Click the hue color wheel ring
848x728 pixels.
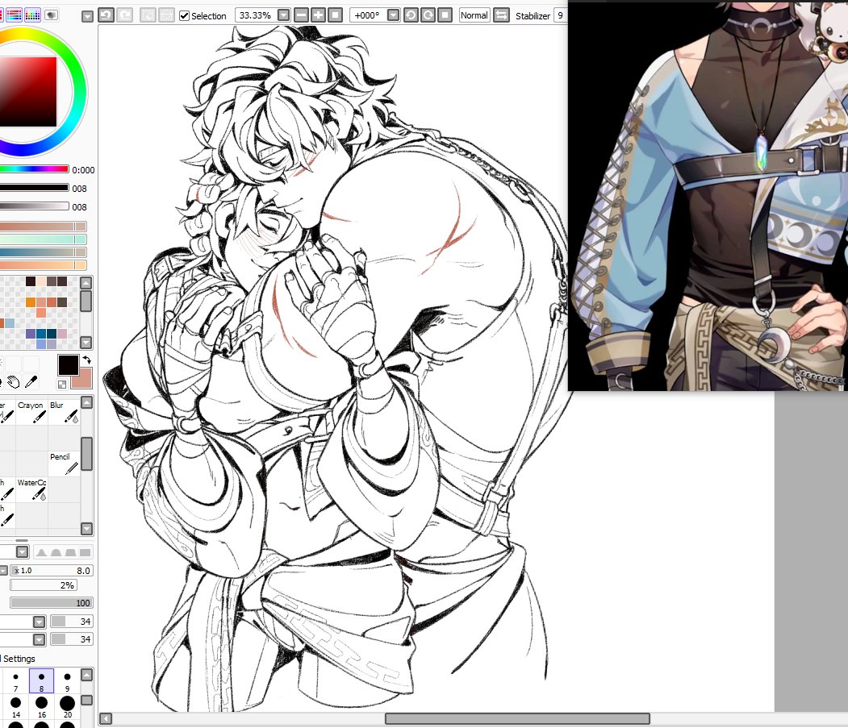[x=79, y=92]
